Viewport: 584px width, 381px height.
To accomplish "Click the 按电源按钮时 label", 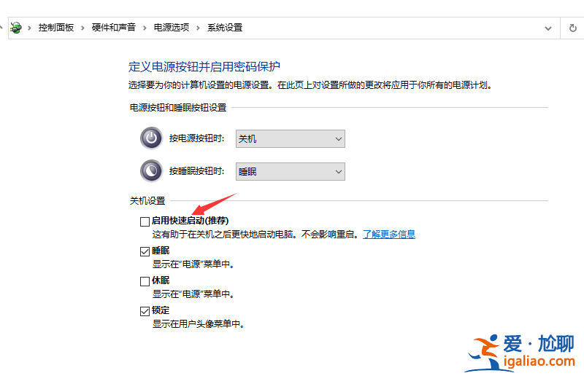I will pos(196,138).
